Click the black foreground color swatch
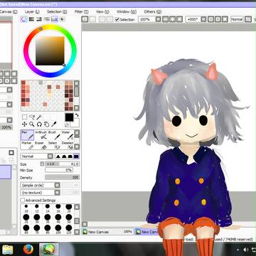256x256 pixels. coord(69,117)
